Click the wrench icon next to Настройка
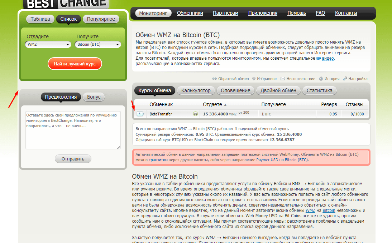 345,79
